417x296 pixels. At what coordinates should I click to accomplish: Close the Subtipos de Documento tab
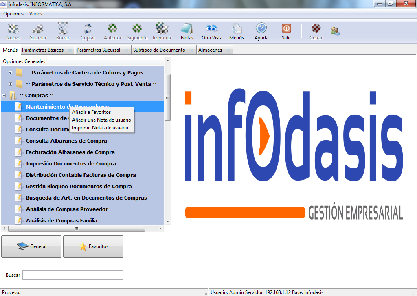(192, 50)
